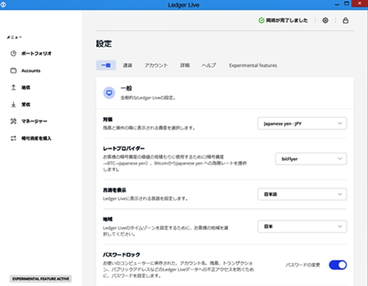This screenshot has height=286, width=368.
Task: Minimize the Ledger Live window
Action: point(337,4)
